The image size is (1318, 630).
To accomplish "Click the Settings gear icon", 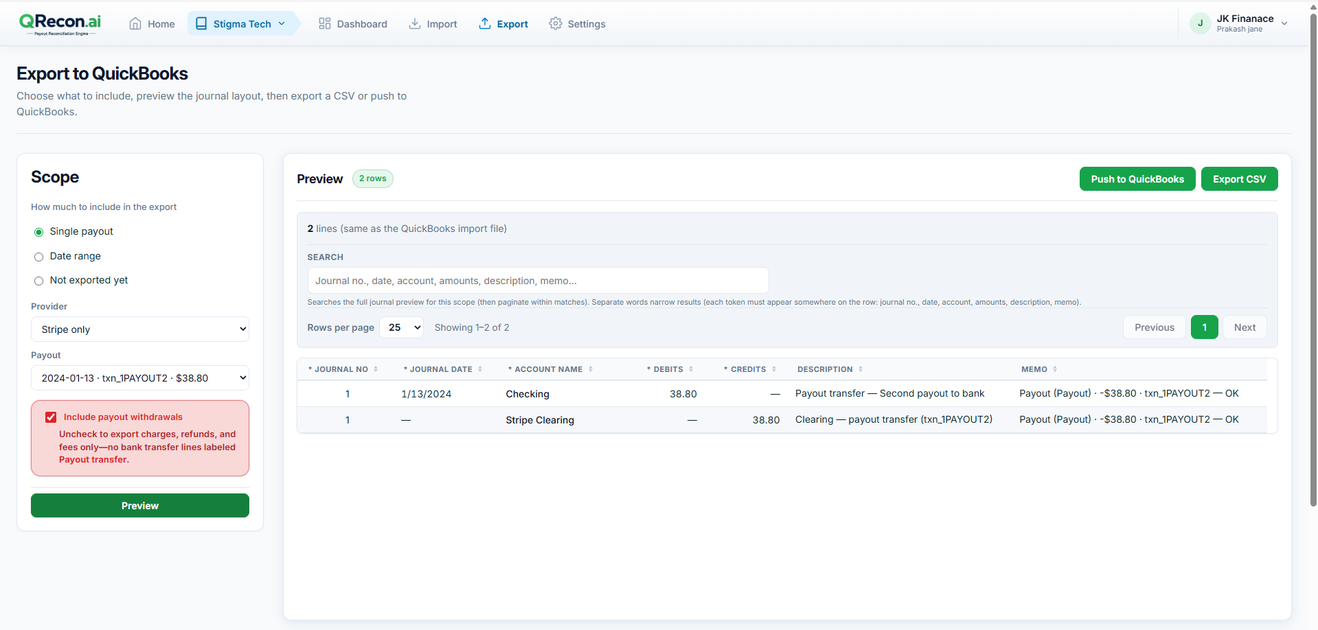I will coord(556,24).
